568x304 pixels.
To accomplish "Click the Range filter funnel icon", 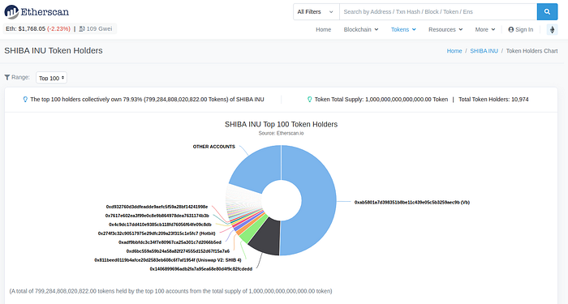I will pos(6,77).
